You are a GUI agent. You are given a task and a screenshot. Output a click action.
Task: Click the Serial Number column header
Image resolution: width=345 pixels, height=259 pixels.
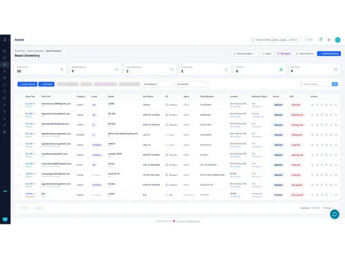point(207,97)
